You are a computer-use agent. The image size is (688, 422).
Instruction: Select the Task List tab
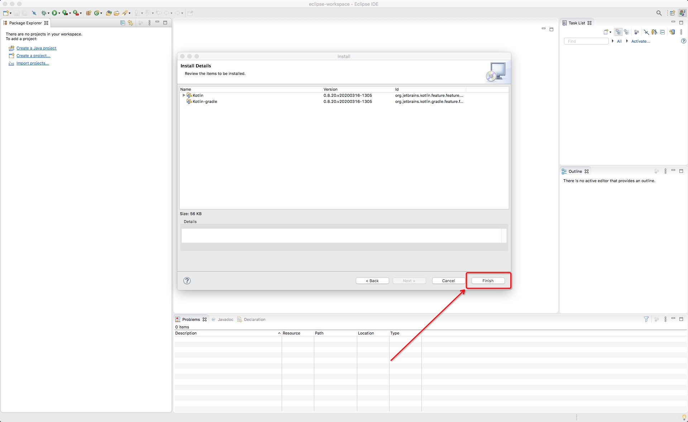(x=577, y=23)
